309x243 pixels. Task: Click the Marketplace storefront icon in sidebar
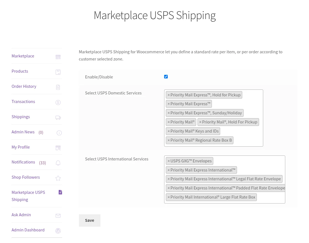point(58,57)
